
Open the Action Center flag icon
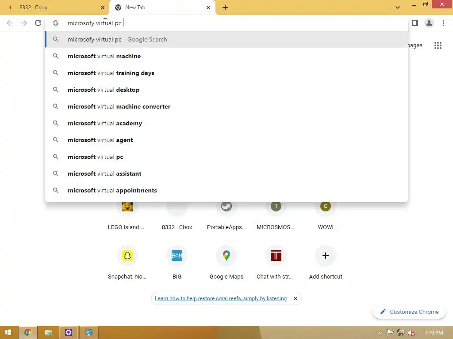click(390, 333)
